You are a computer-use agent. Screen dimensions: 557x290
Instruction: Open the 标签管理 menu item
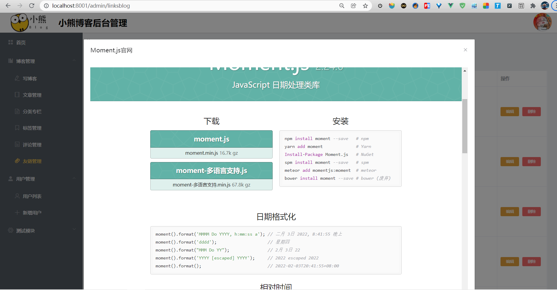(x=41, y=128)
